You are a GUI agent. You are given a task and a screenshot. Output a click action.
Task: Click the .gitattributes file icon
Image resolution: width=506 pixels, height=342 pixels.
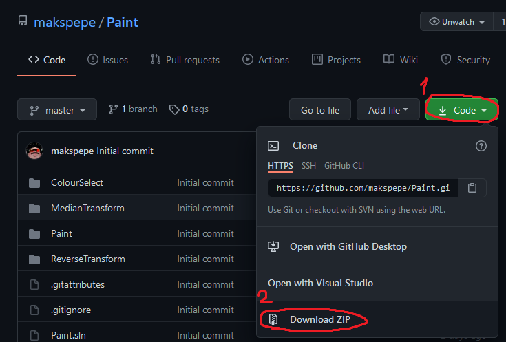click(x=34, y=285)
